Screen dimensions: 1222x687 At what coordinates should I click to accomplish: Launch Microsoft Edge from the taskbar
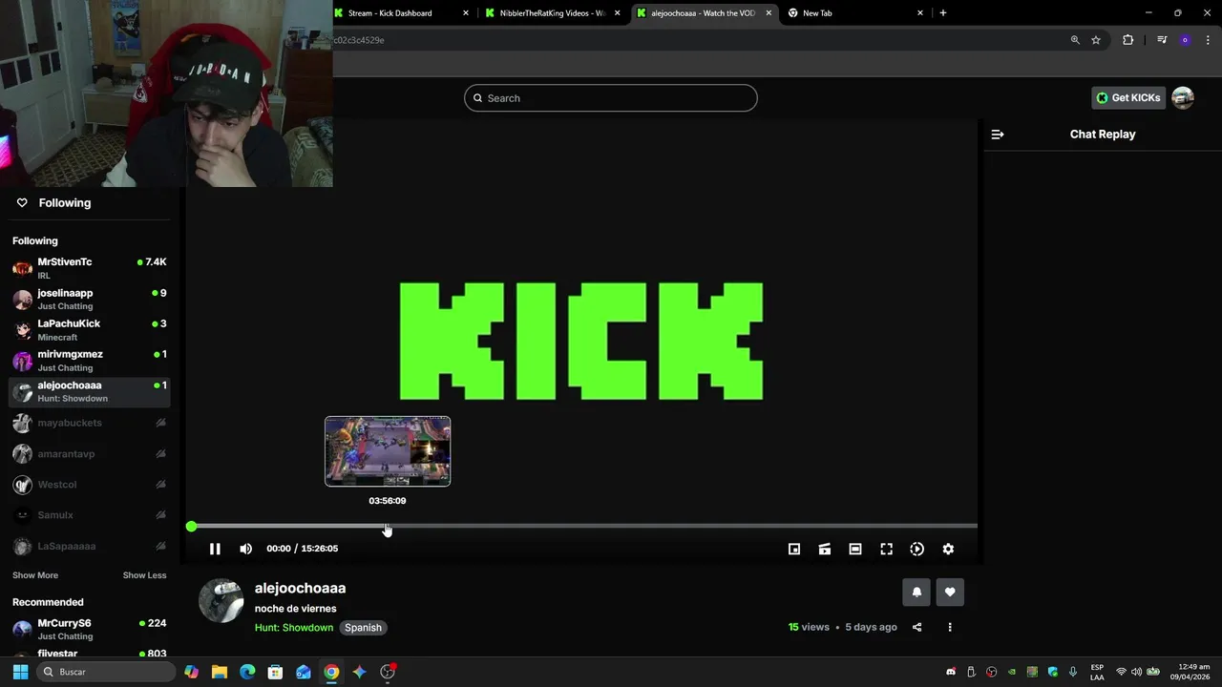247,672
